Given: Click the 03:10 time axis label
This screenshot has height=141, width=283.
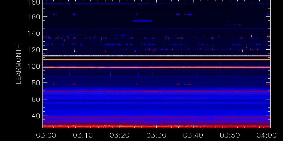Looking at the screenshot, I should [82, 135].
